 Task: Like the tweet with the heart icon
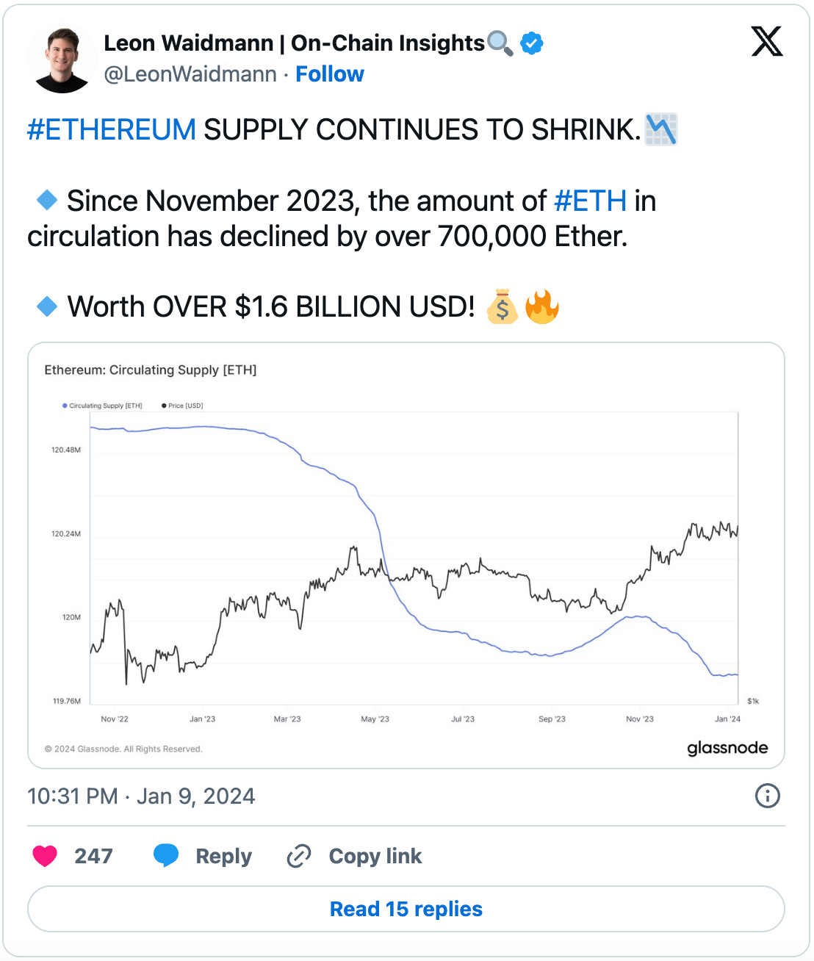[45, 856]
